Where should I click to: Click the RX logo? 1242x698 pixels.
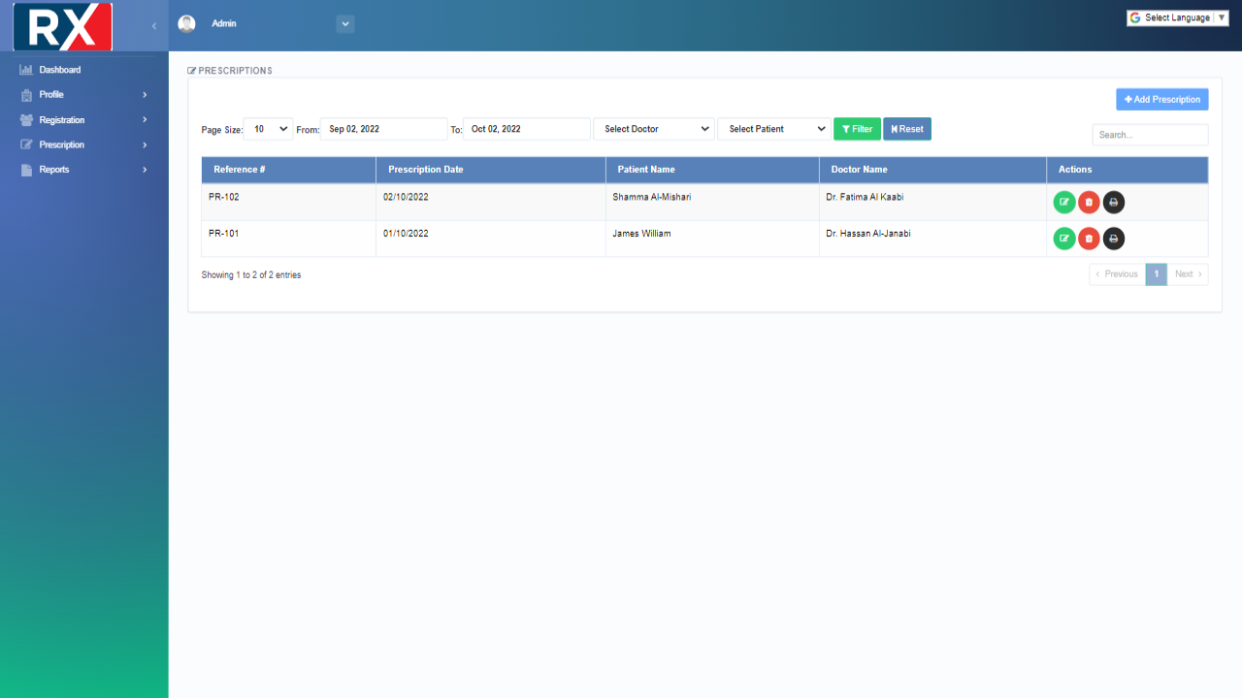[63, 27]
